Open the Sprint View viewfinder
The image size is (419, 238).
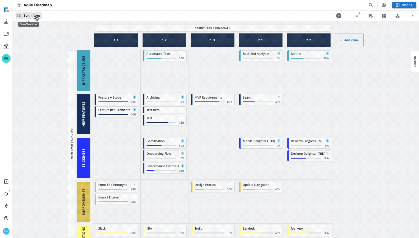[29, 16]
